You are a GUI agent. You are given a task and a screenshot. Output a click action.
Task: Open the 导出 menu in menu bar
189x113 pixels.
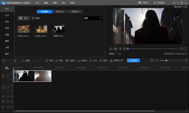[64, 3]
